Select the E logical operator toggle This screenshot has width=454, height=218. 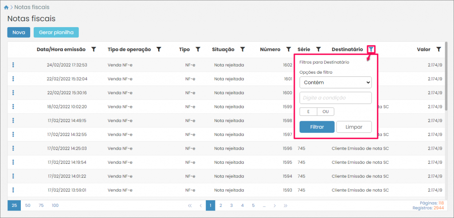click(x=308, y=112)
